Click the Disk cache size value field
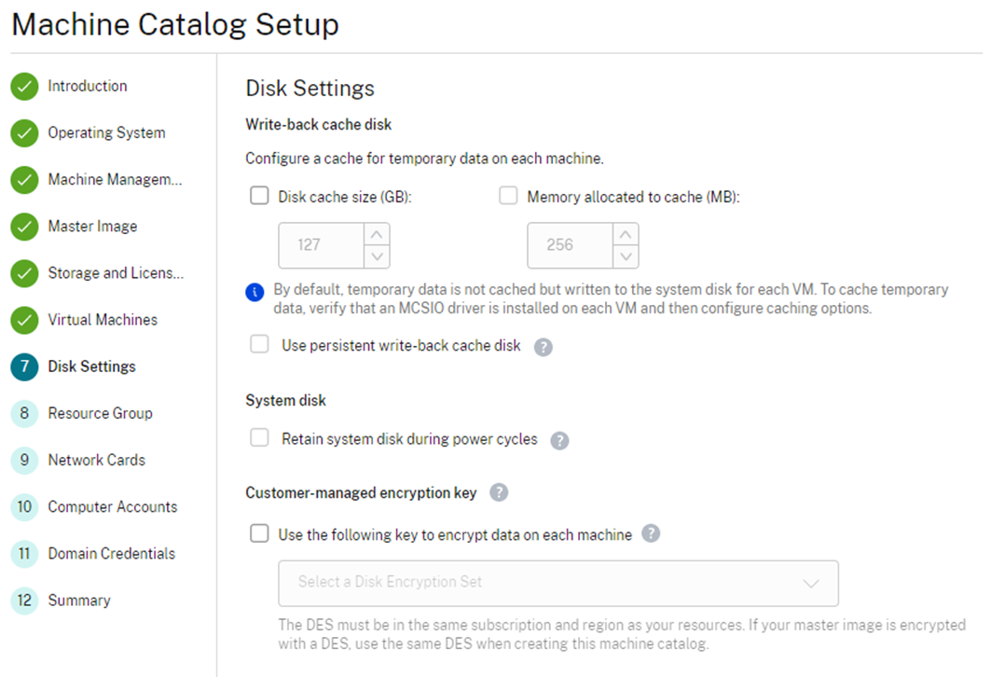The height and width of the screenshot is (677, 991). pos(322,245)
